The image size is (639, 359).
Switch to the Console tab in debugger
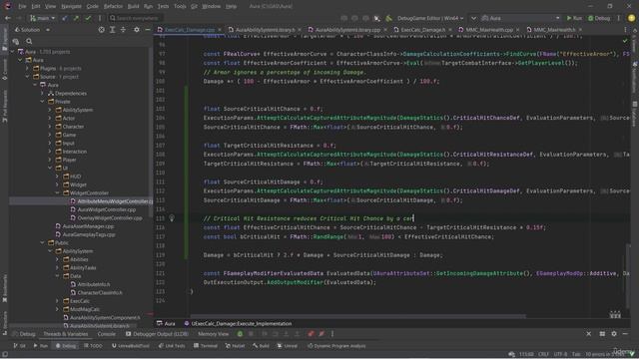107,334
